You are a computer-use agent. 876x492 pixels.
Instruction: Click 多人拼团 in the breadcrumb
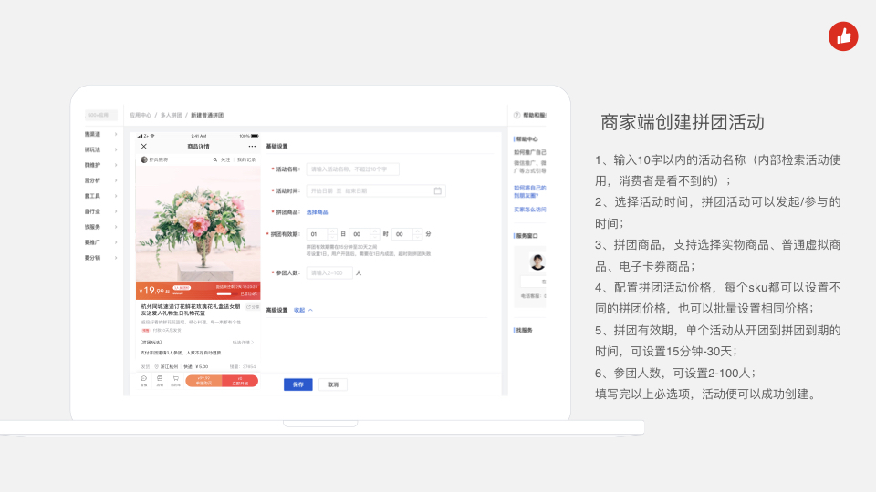(x=171, y=115)
